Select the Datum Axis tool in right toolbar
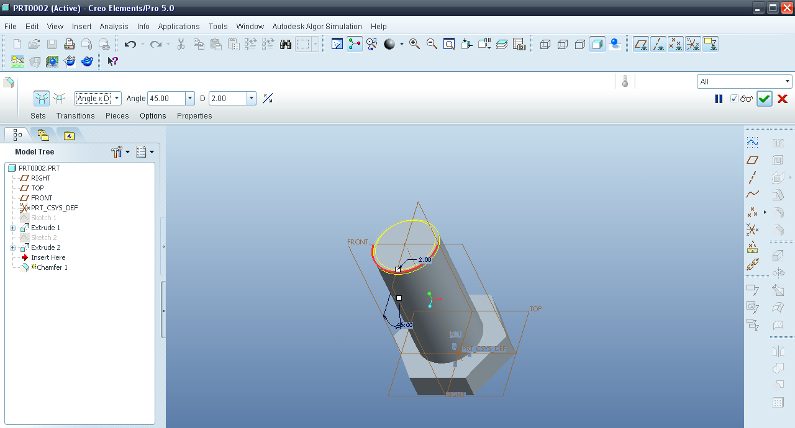The width and height of the screenshot is (795, 428). click(752, 177)
